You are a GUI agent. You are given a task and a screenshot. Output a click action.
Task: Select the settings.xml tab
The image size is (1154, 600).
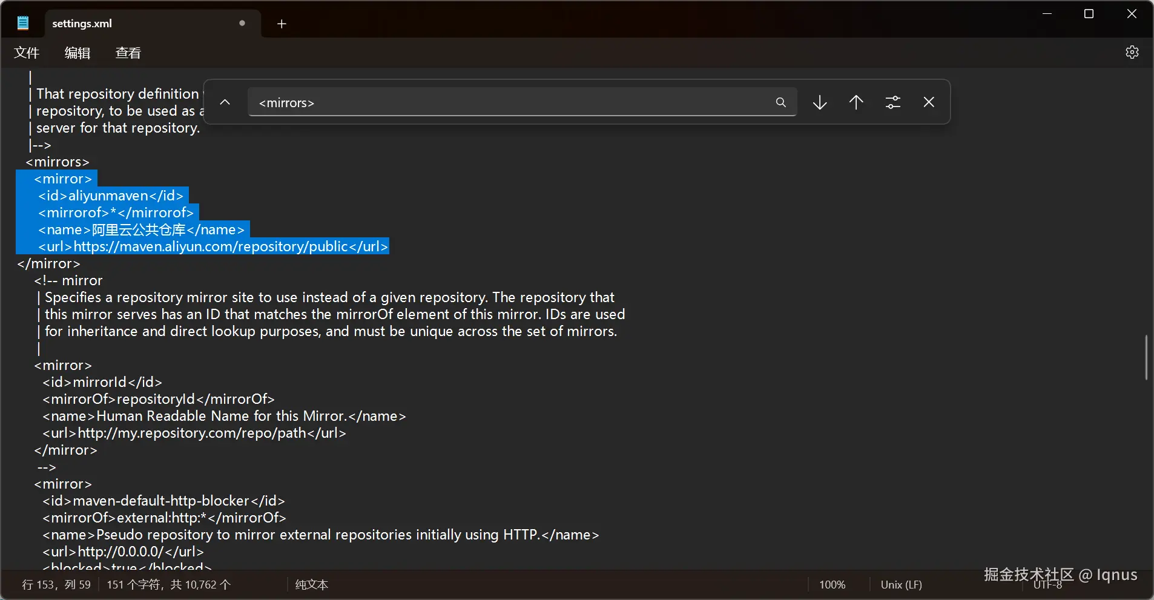pos(153,23)
